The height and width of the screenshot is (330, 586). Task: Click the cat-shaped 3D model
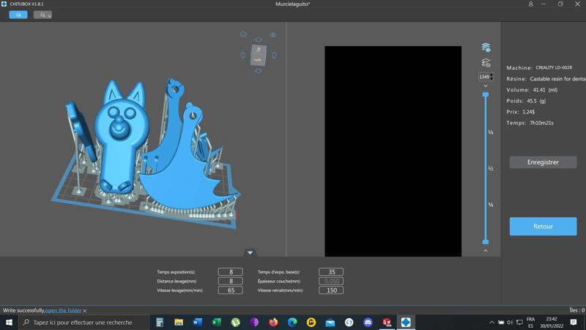[x=119, y=139]
